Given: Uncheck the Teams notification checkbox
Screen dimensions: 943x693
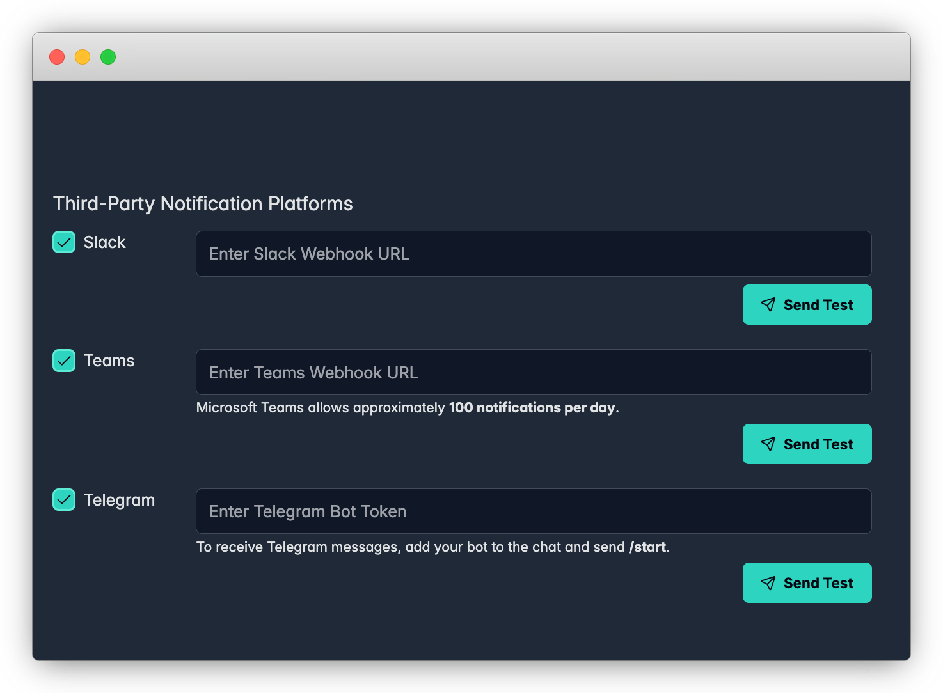Looking at the screenshot, I should [64, 361].
